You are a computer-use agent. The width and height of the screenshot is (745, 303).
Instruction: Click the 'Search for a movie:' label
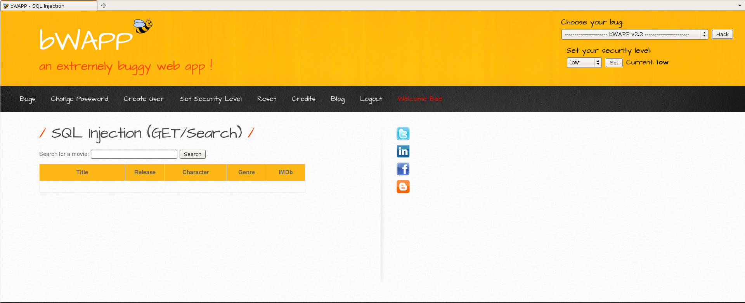(64, 154)
